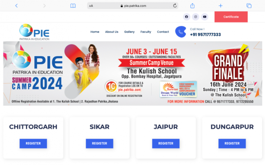Register for the Chittorgarh camp

coord(33,144)
